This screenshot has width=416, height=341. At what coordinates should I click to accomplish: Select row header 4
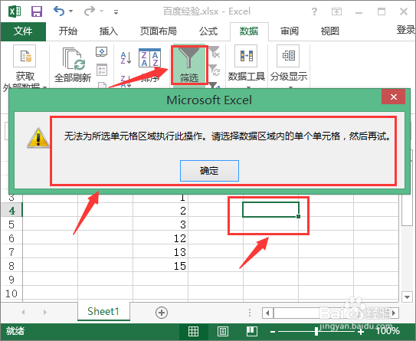click(x=11, y=211)
